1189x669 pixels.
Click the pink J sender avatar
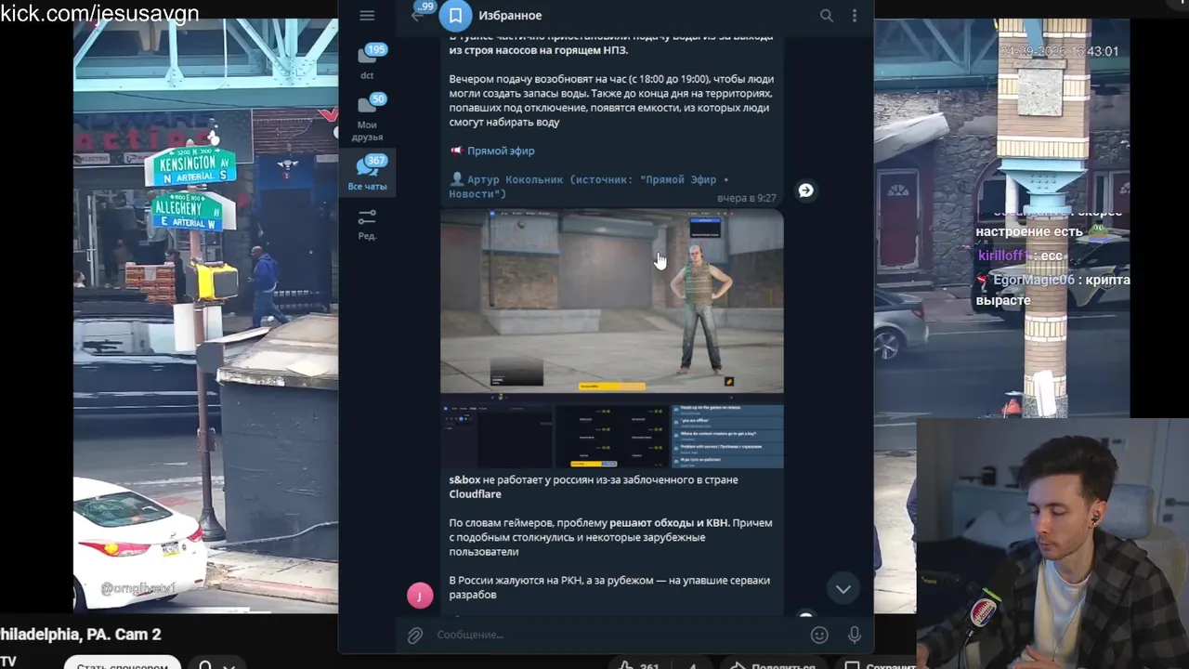tap(420, 596)
